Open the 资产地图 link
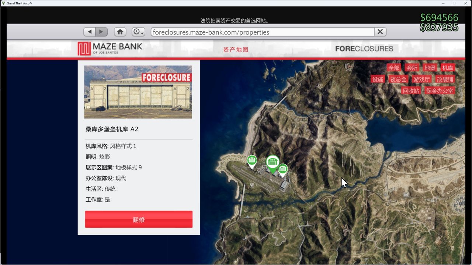 236,50
